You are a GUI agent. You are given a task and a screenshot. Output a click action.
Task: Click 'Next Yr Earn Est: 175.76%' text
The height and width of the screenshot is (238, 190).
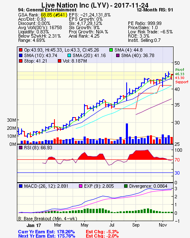coord(46,236)
